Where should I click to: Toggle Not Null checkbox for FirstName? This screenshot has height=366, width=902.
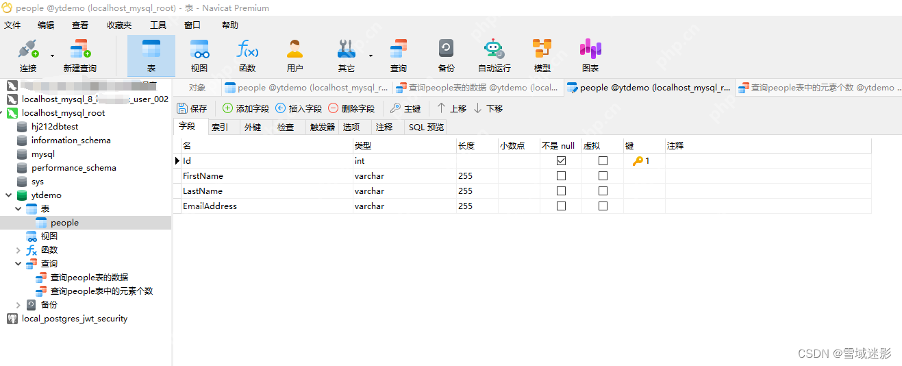coord(562,176)
